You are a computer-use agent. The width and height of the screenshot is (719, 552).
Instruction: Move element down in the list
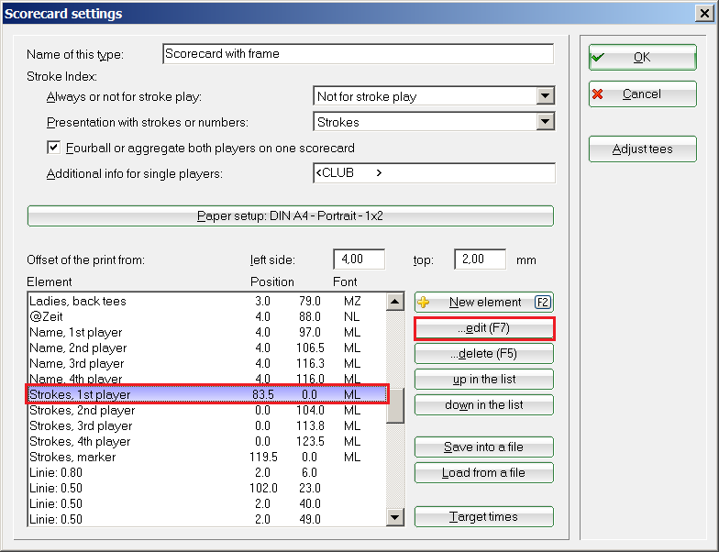coord(484,405)
